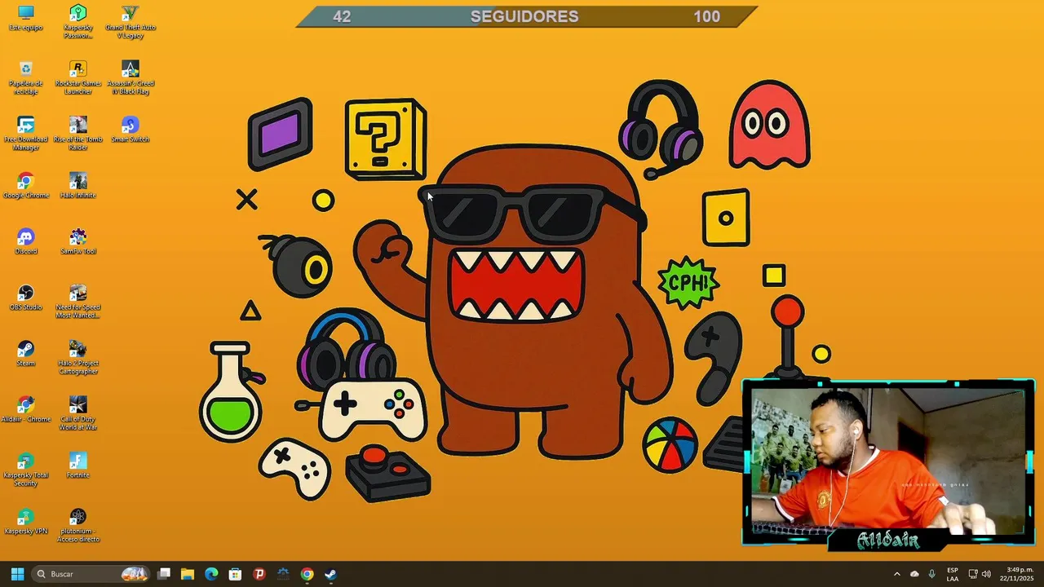
Task: Select the Kaspersky Total Security shortcut
Action: [x=26, y=470]
